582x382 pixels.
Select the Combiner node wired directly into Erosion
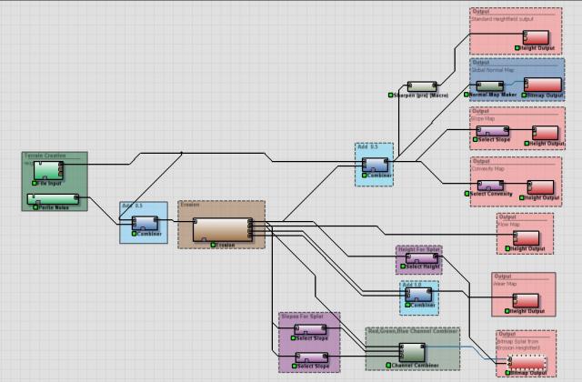(145, 224)
